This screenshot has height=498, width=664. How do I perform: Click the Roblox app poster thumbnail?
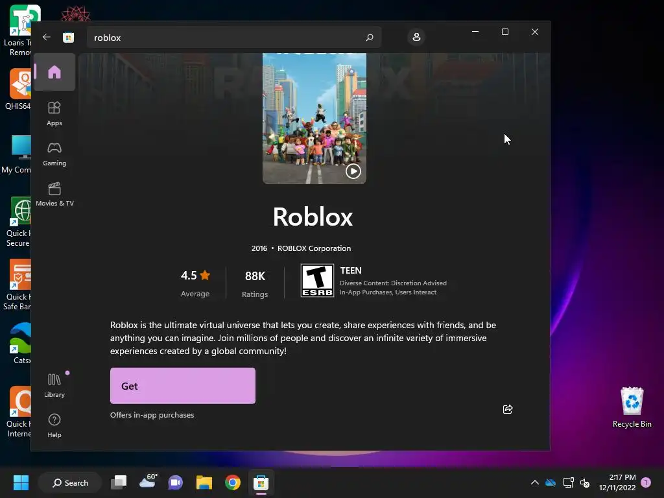point(314,119)
